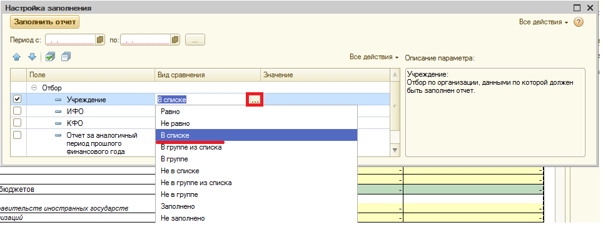Click the Заполнить отчет button
The width and height of the screenshot is (603, 225).
coord(44,22)
